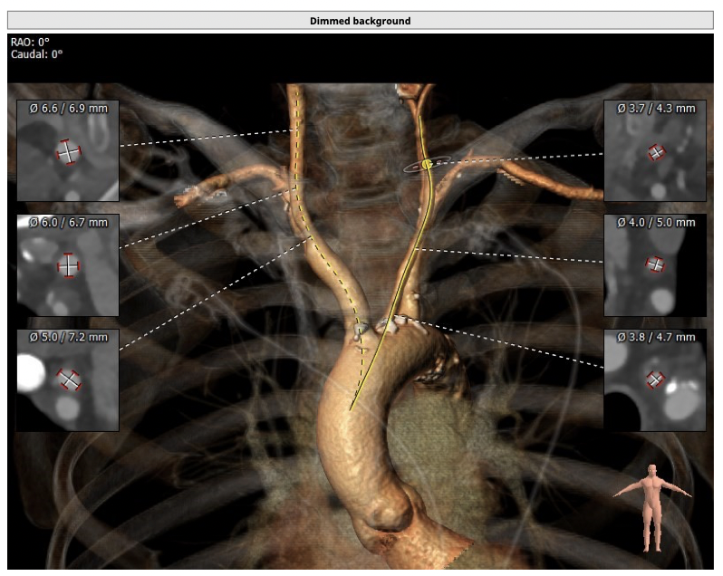The width and height of the screenshot is (723, 576).
Task: Select the Ø 3.7 / 4.3 mm measurement label
Action: (656, 109)
